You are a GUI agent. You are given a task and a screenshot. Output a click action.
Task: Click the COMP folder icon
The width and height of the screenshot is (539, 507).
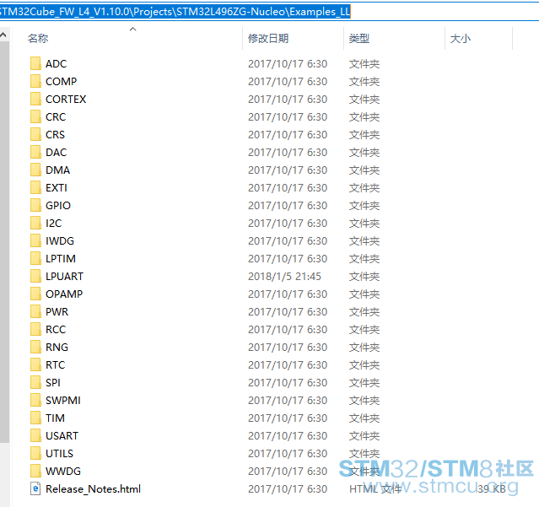tap(35, 82)
